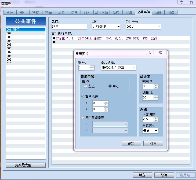Click the 不透明度 opacity field
Screen dimensions: 196x180
pos(148,119)
